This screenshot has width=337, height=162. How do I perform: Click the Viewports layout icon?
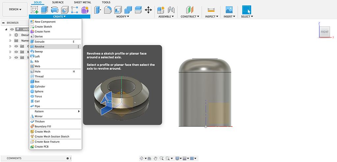tap(192, 158)
